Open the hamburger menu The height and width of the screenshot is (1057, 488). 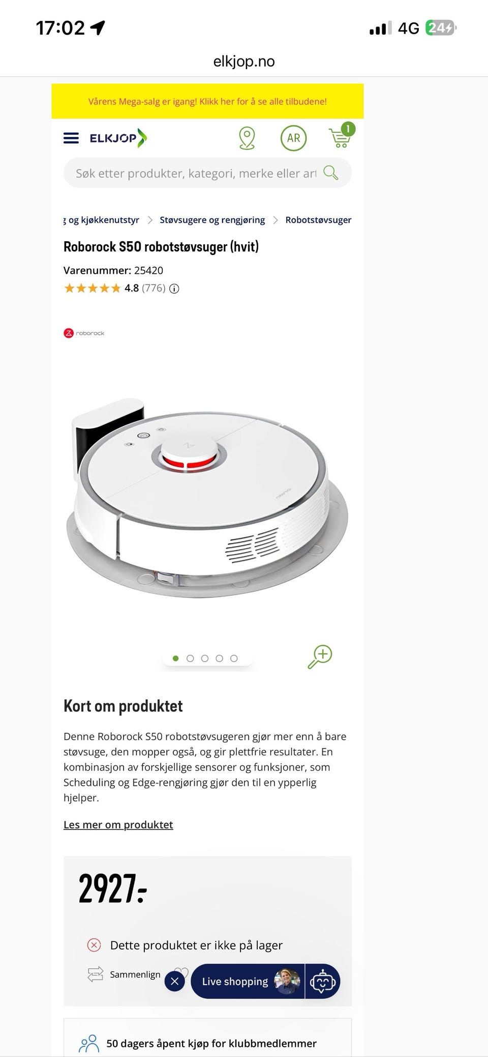(x=71, y=138)
